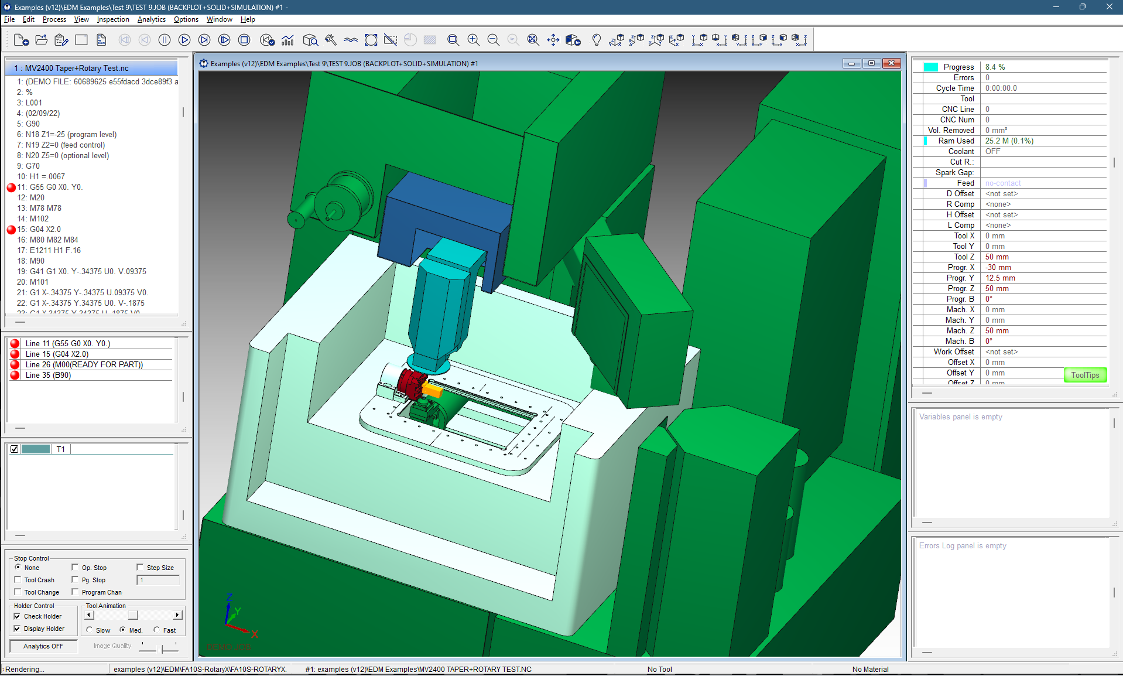Viewport: 1123px width, 676px height.
Task: Click the ToolTips button in the status panel
Action: coord(1084,375)
